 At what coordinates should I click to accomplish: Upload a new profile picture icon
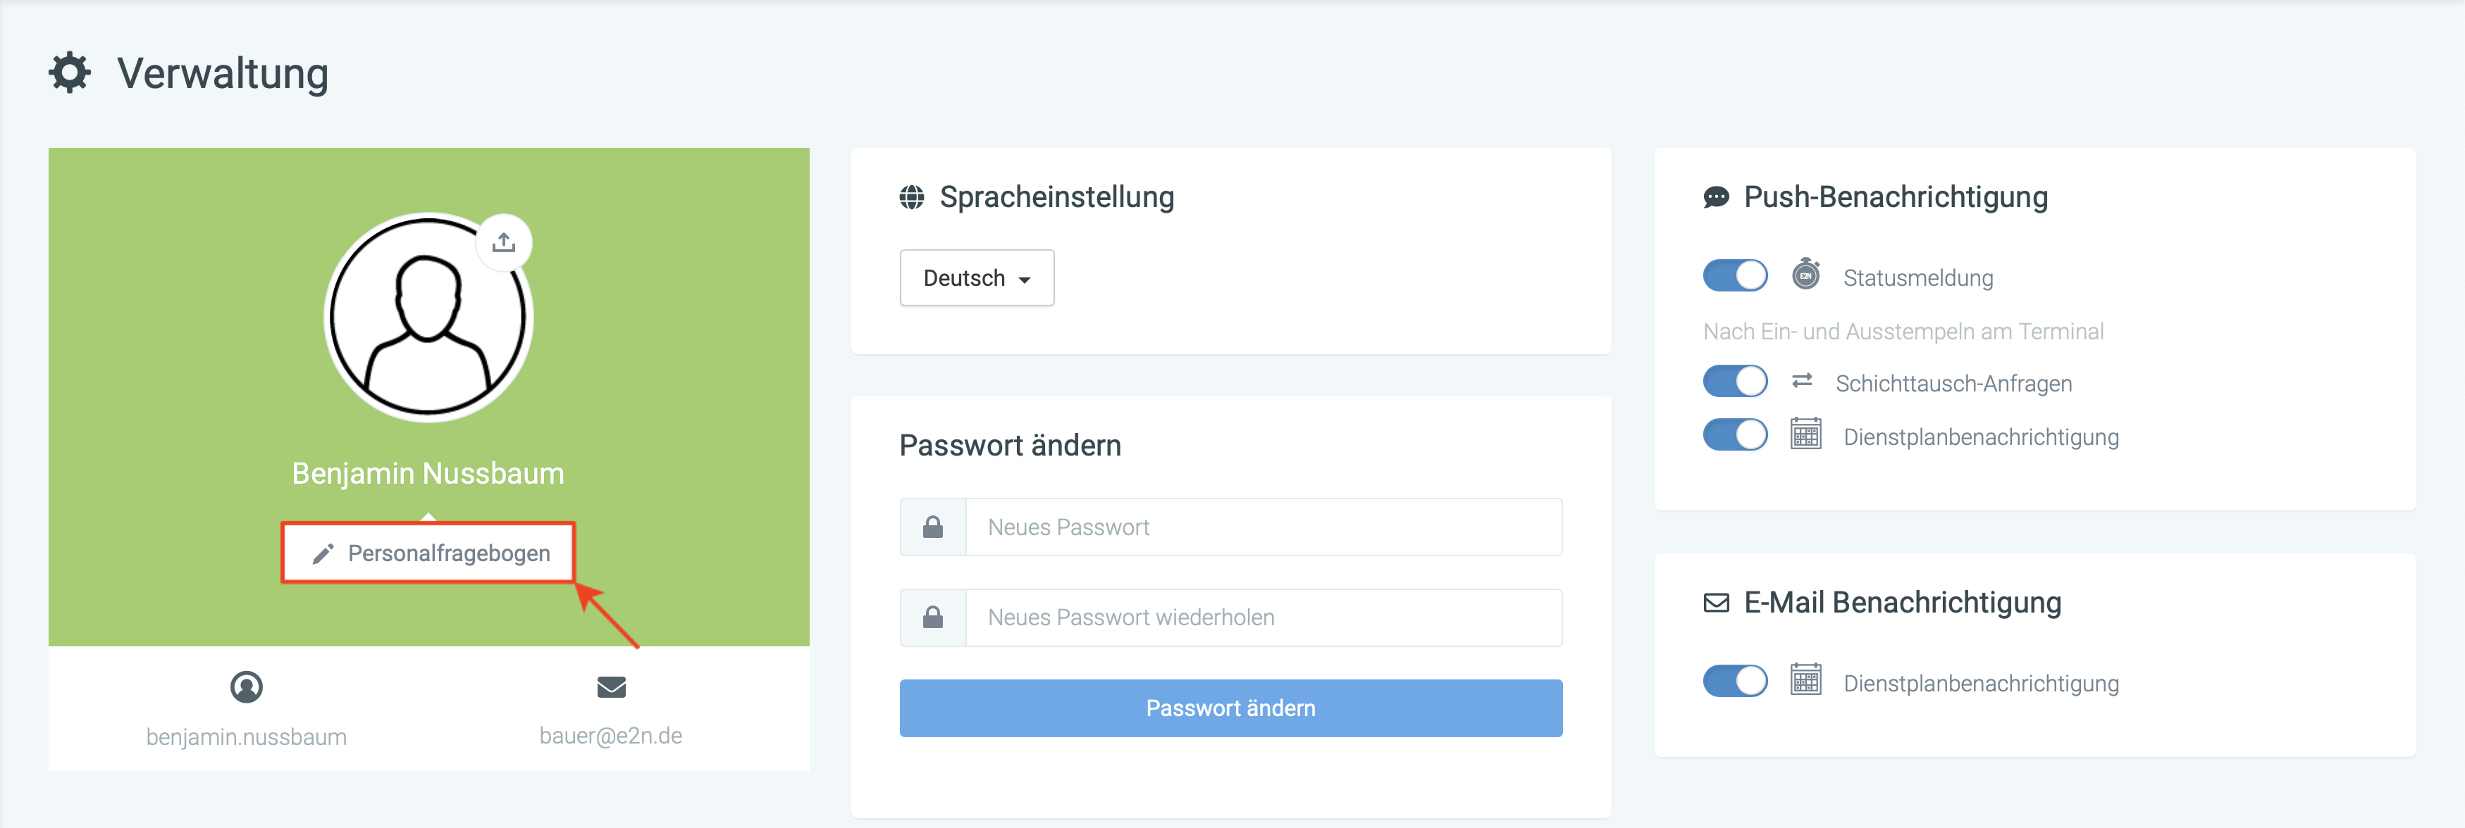(505, 243)
